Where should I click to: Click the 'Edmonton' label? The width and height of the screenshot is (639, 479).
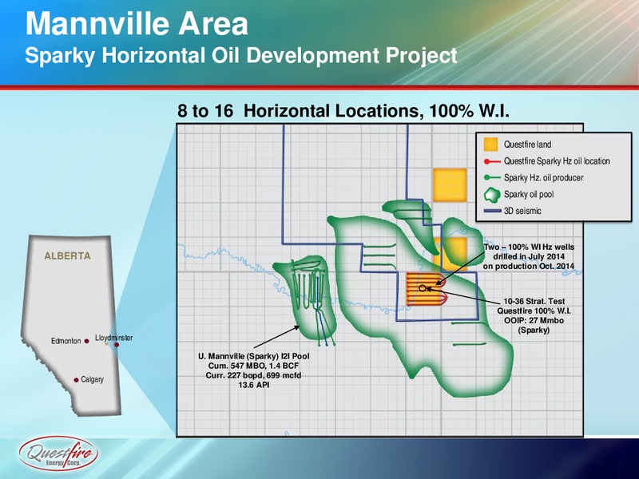(x=66, y=341)
